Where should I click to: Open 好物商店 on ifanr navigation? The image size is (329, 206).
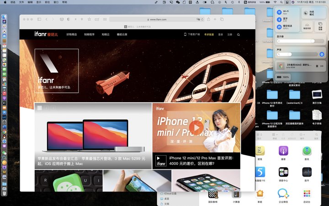pos(72,34)
